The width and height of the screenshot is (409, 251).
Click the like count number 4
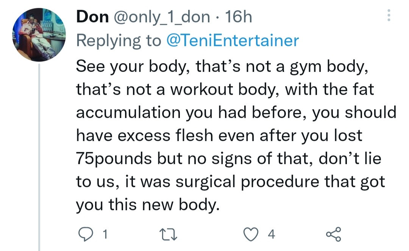[271, 235]
